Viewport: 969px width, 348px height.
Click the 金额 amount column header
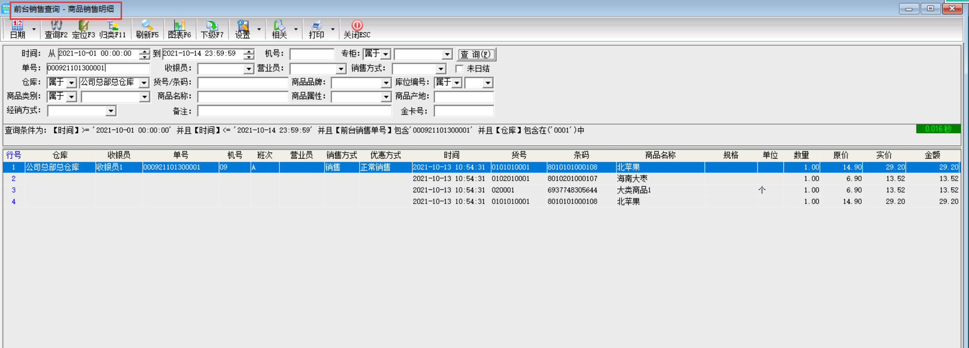pyautogui.click(x=932, y=155)
